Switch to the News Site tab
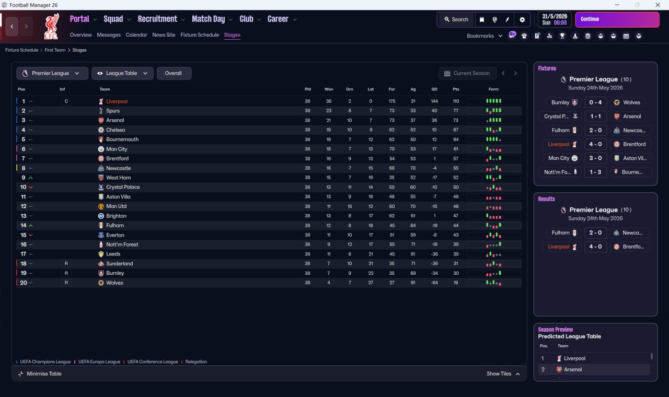Image resolution: width=669 pixels, height=397 pixels. click(x=164, y=35)
